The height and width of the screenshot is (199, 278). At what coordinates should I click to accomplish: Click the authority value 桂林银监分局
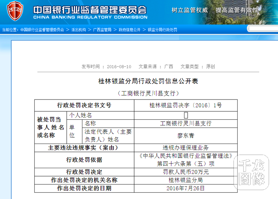tap(186, 180)
